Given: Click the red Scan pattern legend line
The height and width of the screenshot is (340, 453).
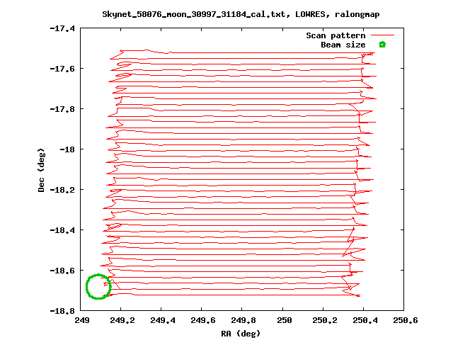Looking at the screenshot, I should point(382,35).
